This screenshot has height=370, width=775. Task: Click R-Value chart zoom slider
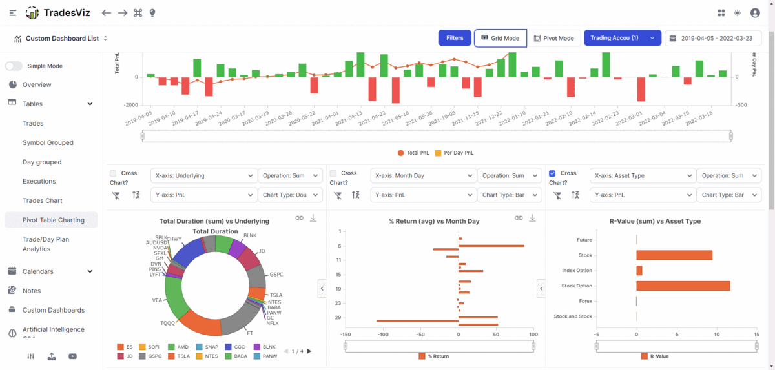[676, 346]
